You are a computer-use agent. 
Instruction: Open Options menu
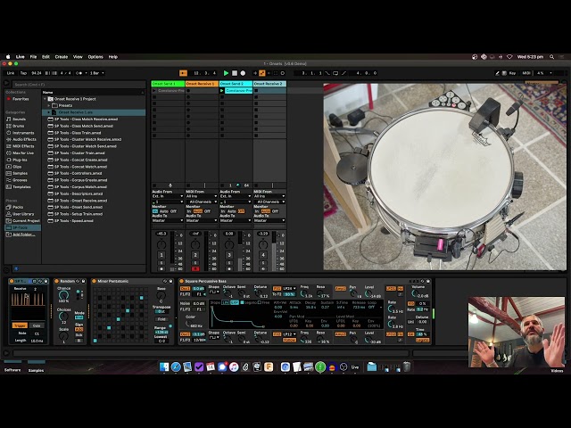[x=95, y=57]
